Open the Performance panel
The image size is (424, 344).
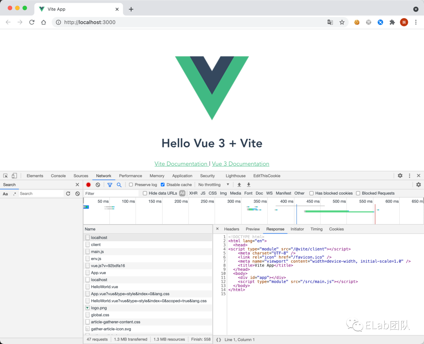click(131, 176)
